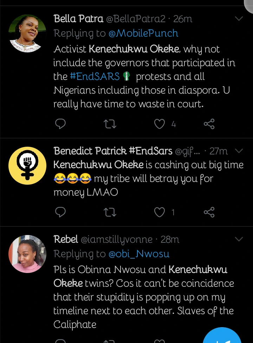The height and width of the screenshot is (343, 253).
Task: Retweet Bella Patra's tweet
Action: click(x=110, y=123)
